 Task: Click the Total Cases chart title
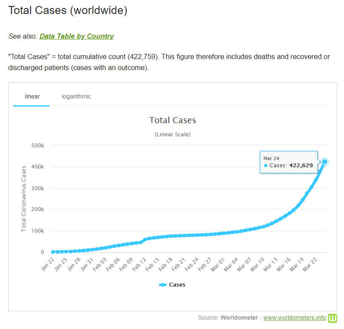click(x=172, y=120)
